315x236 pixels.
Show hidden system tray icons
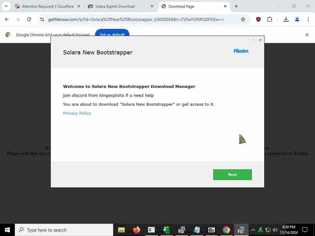[x=253, y=230]
